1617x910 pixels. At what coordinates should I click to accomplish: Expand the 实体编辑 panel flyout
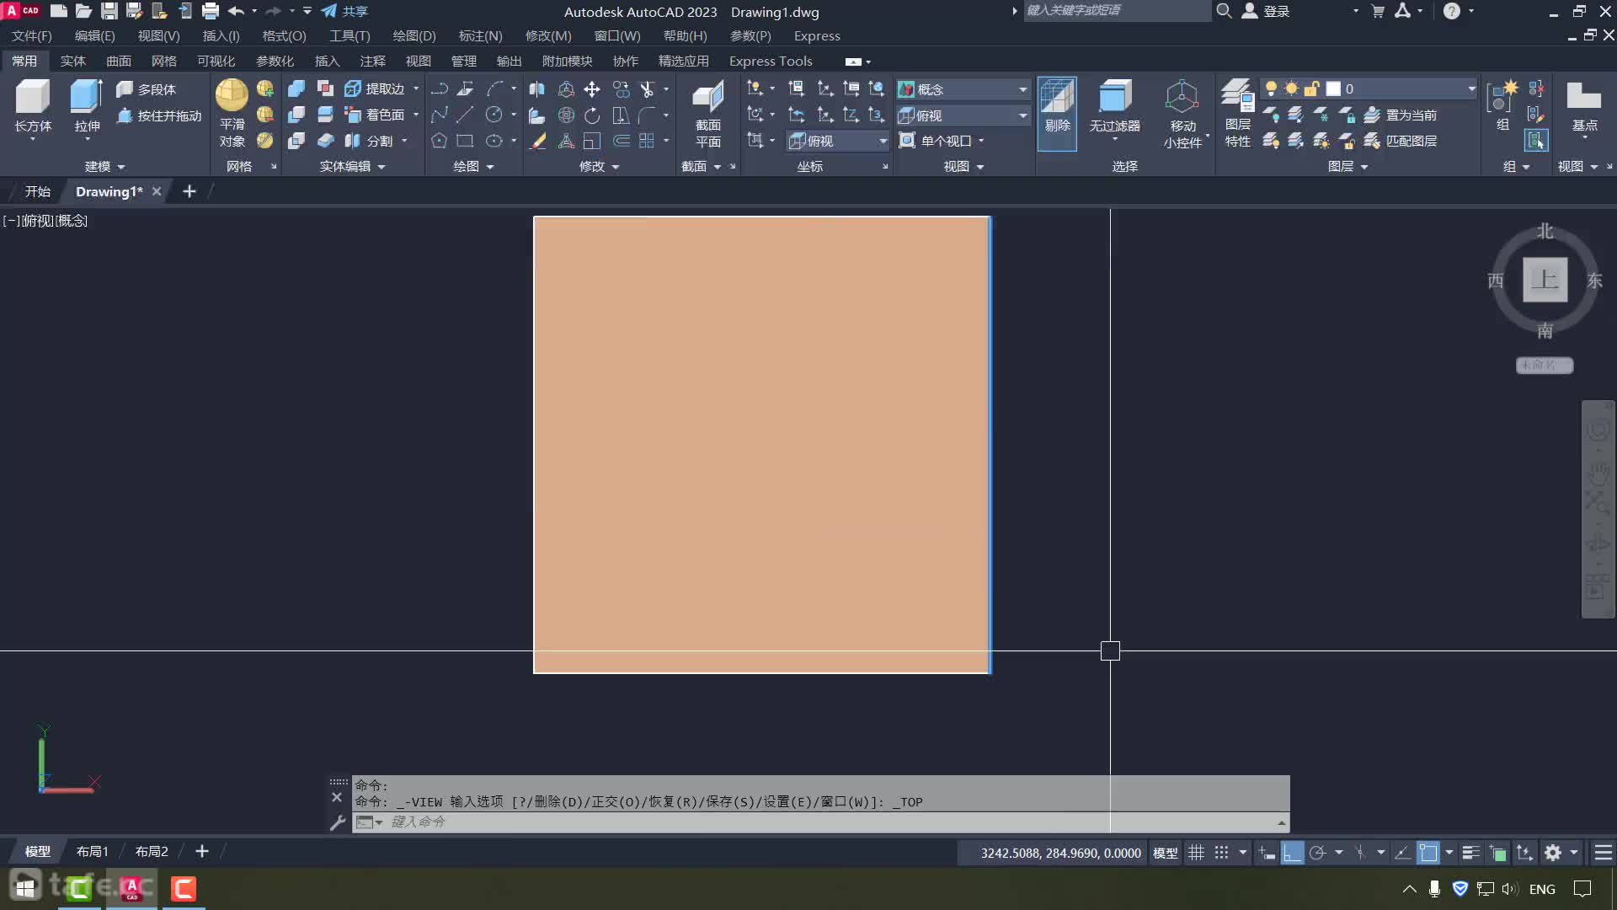coord(352,166)
